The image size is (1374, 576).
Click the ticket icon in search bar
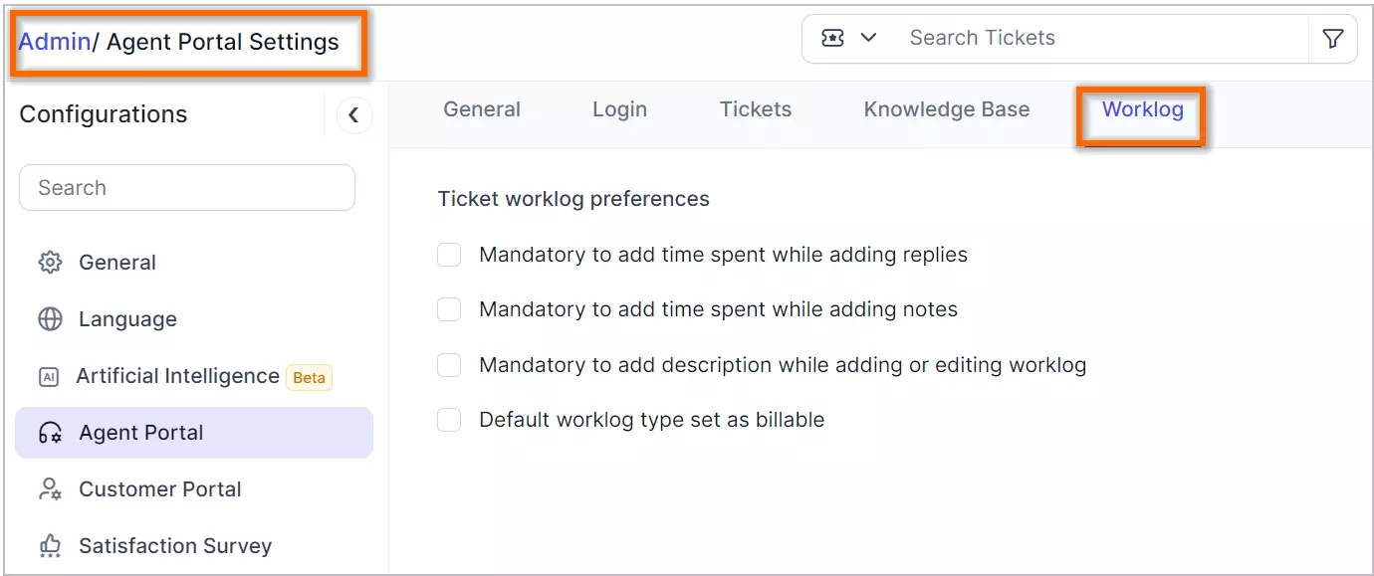click(832, 38)
